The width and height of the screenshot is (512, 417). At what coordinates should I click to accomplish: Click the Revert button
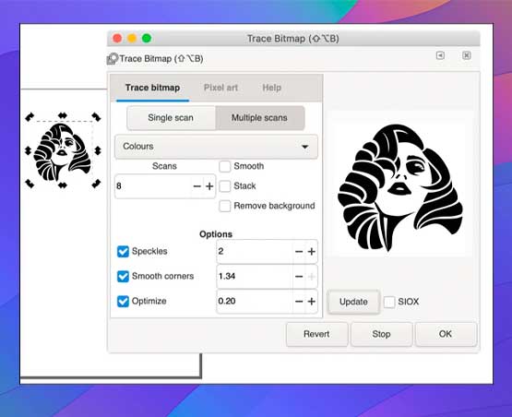316,334
